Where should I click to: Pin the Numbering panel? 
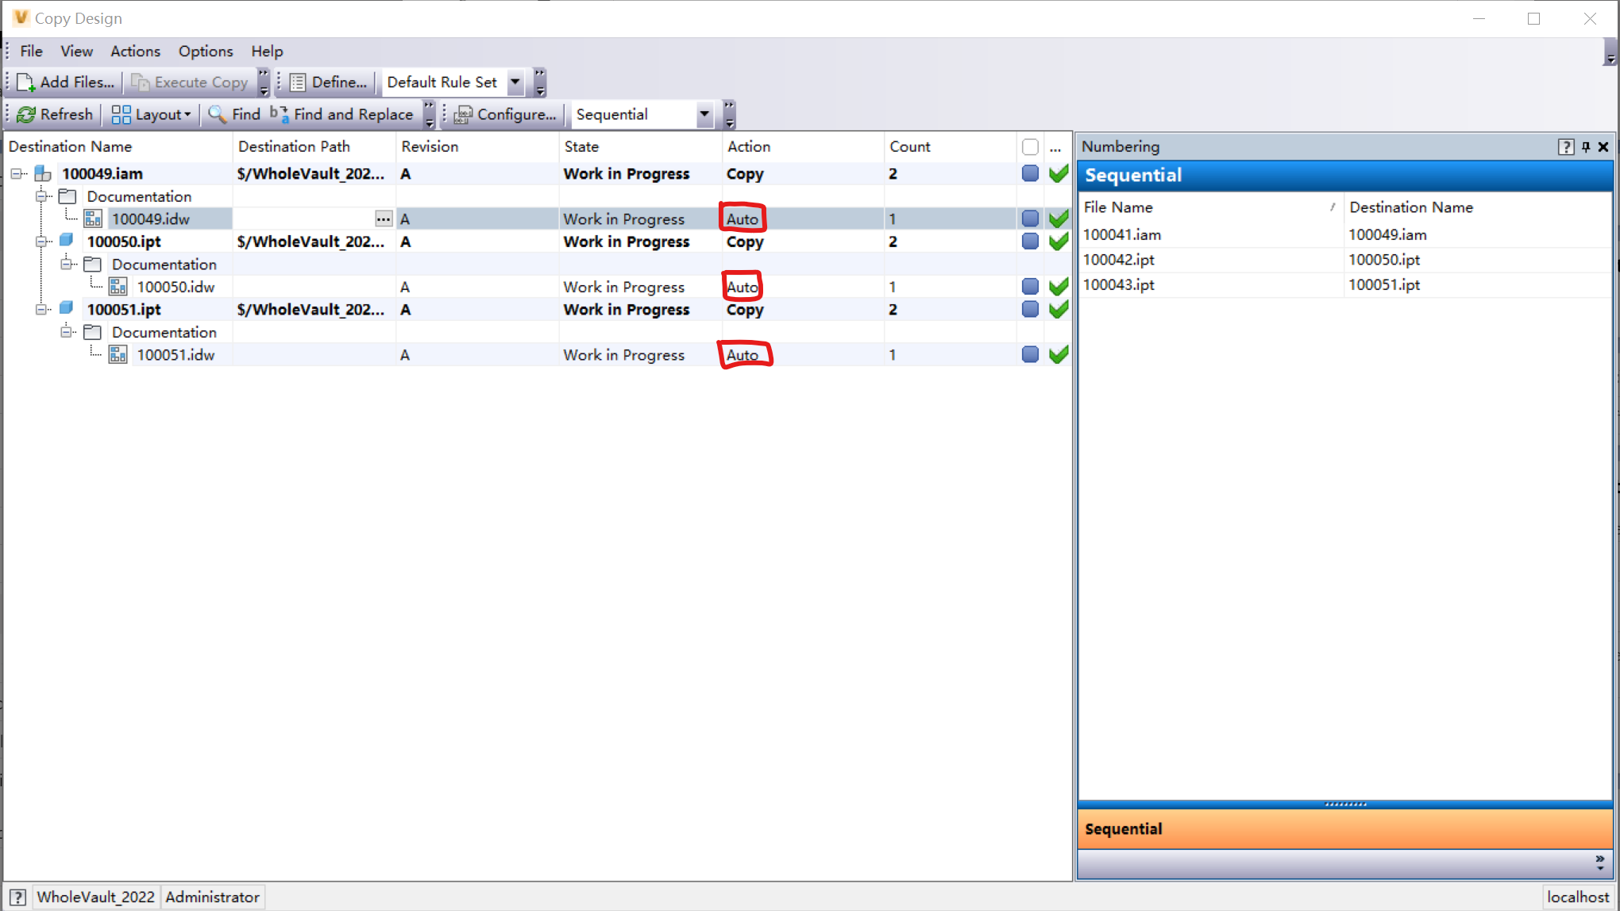(x=1585, y=147)
